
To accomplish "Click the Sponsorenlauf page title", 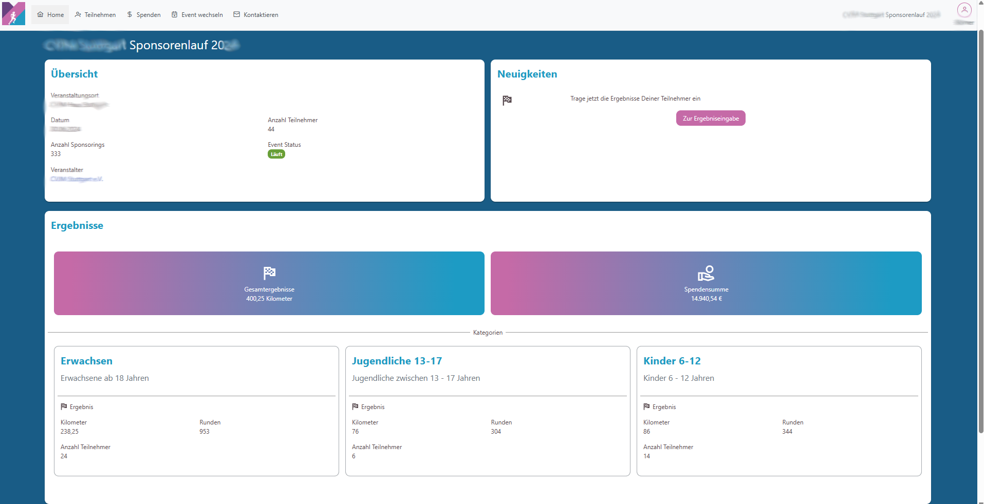I will 142,45.
